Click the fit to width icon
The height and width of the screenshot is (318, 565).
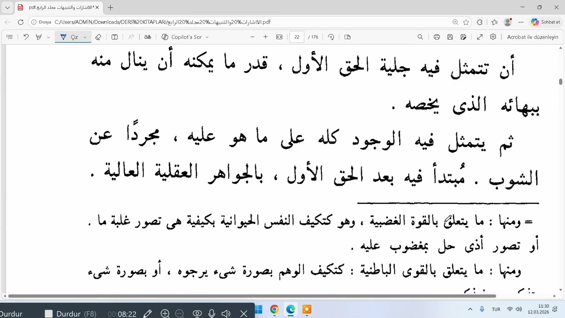coord(279,37)
